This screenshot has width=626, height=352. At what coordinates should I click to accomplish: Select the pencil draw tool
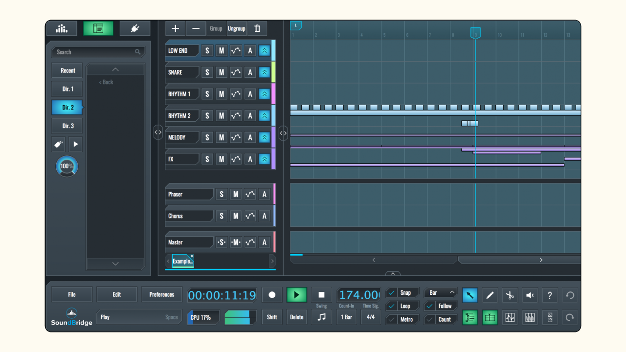[490, 295]
